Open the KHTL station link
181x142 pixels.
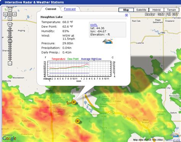pyautogui.click(x=94, y=25)
